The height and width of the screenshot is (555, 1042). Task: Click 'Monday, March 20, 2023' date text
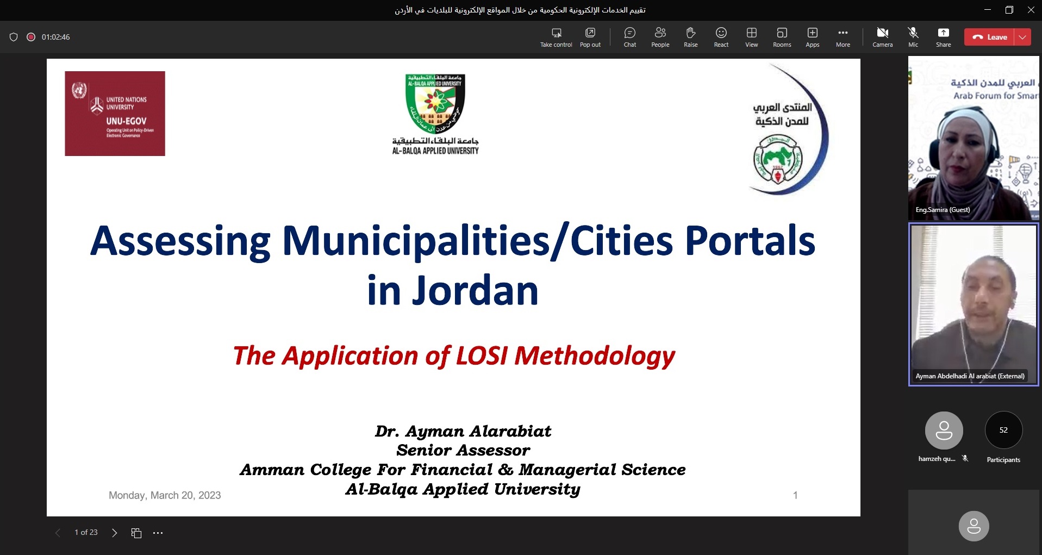pos(165,495)
